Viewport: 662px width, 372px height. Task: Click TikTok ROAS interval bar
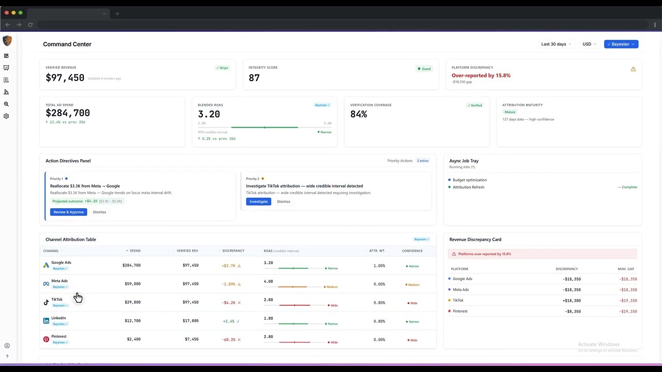coord(294,305)
